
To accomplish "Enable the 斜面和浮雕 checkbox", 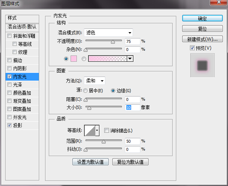I will (9, 36).
